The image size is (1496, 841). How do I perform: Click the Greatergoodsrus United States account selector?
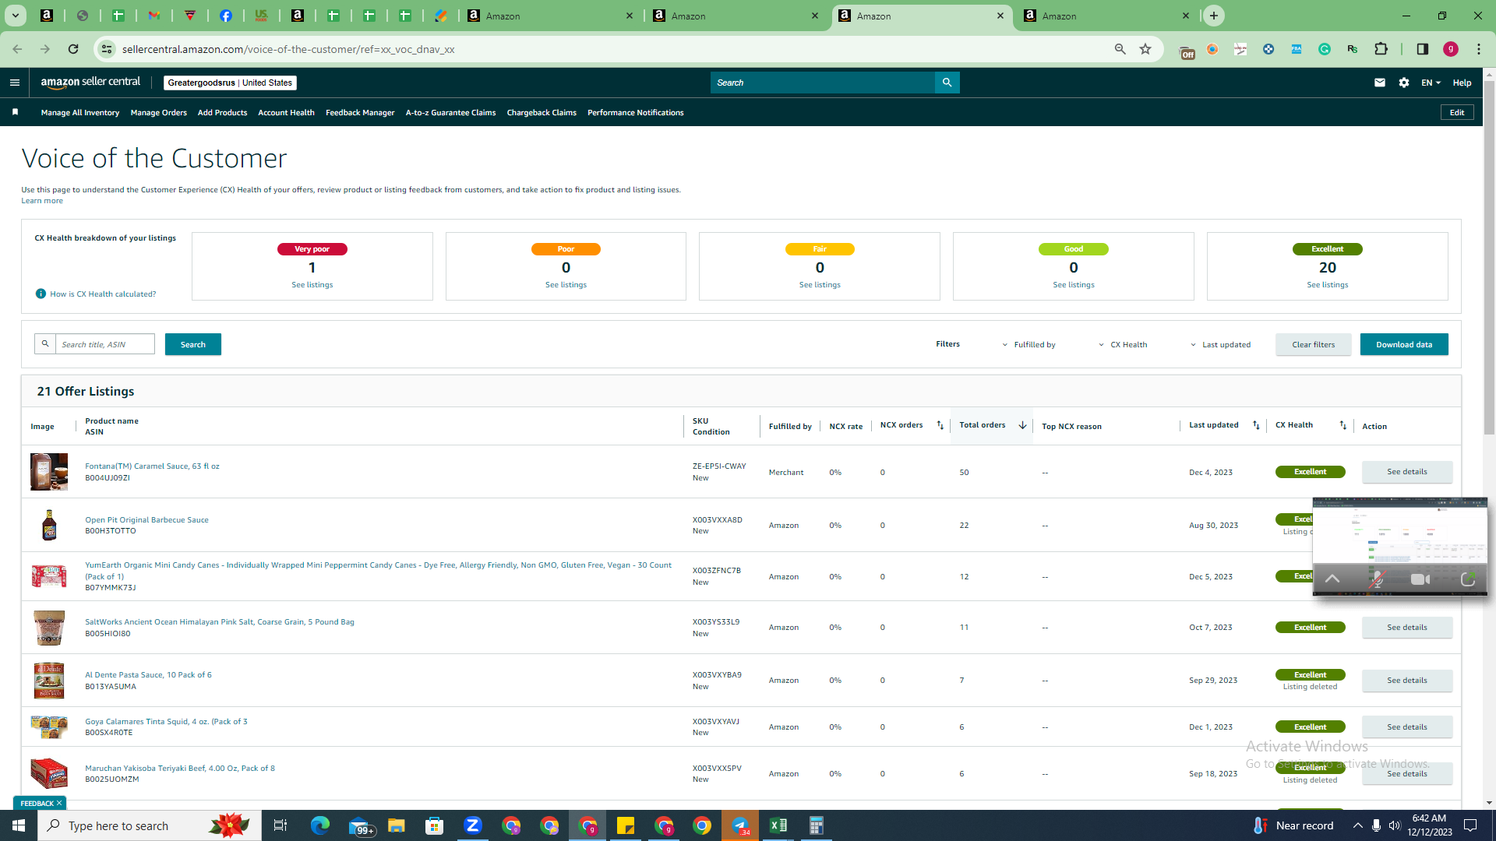(x=230, y=83)
